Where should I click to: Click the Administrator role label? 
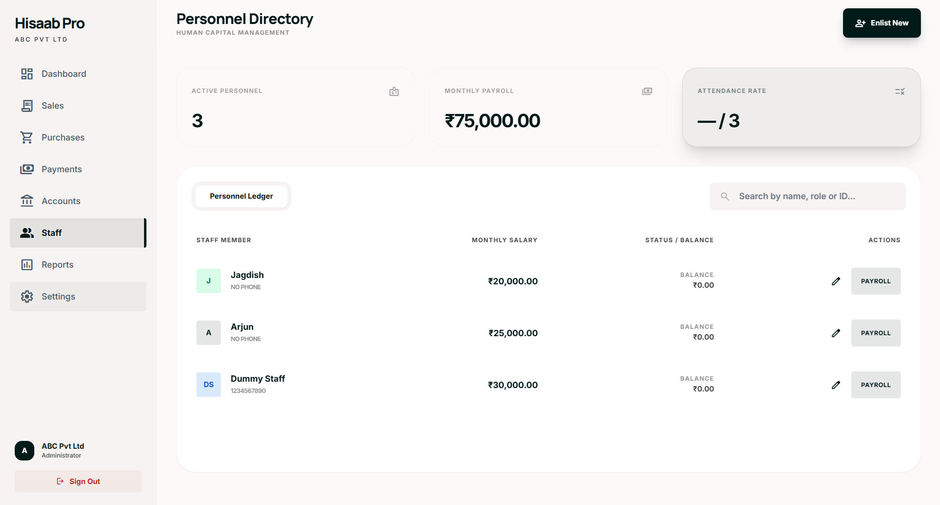coord(61,456)
